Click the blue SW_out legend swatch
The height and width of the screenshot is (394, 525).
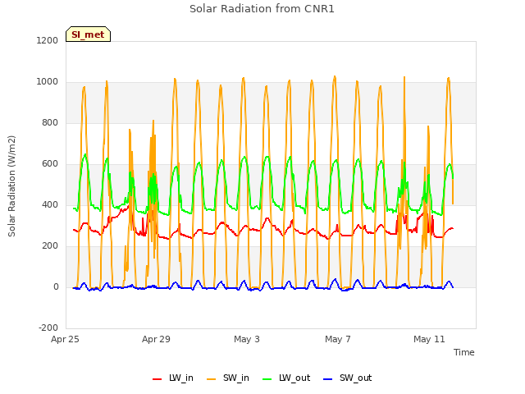328,379
